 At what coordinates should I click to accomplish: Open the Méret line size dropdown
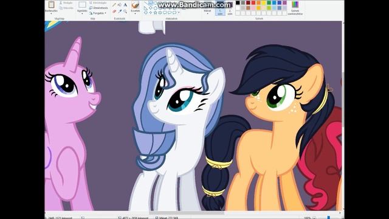click(x=208, y=12)
